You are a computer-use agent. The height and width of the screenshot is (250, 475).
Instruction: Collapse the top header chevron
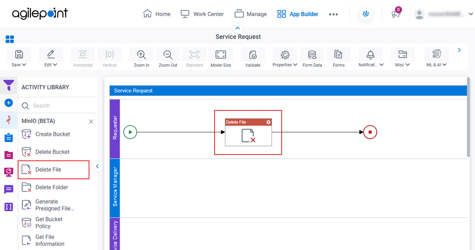tap(237, 28)
